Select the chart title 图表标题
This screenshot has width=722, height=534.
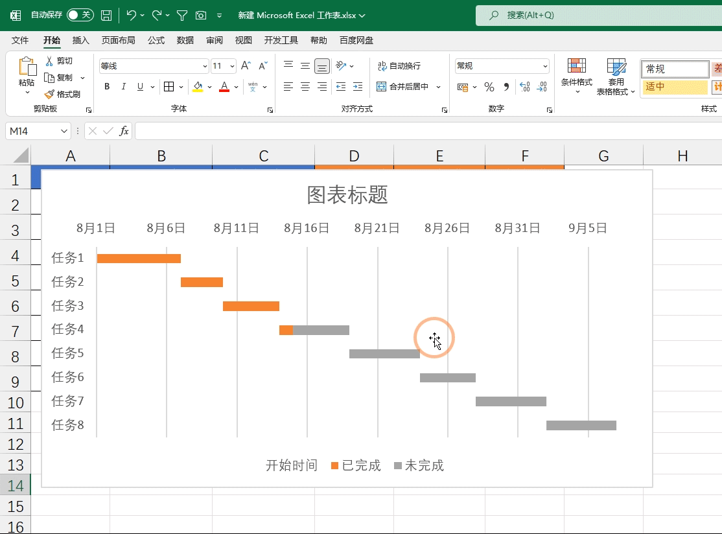[x=347, y=194]
